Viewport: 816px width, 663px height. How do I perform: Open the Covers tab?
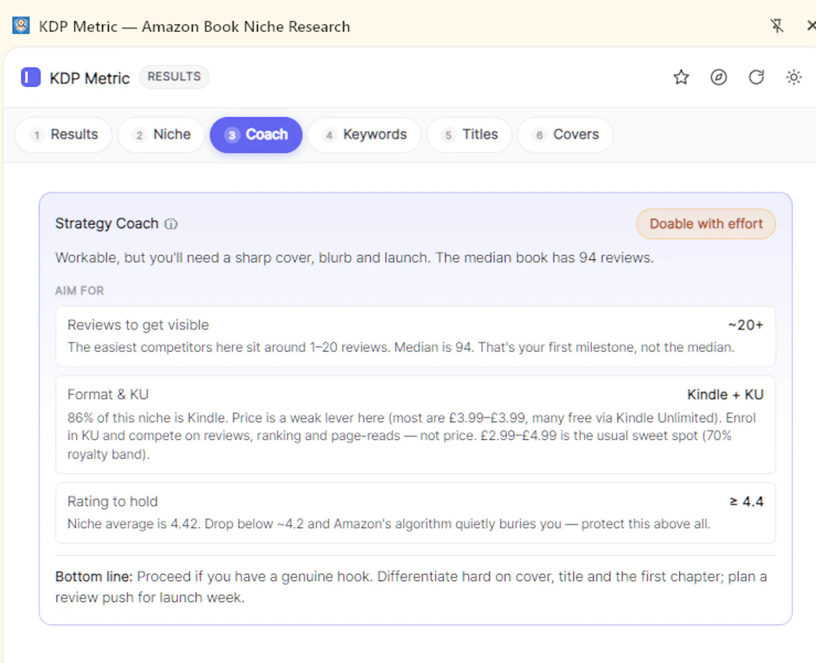[x=566, y=135]
